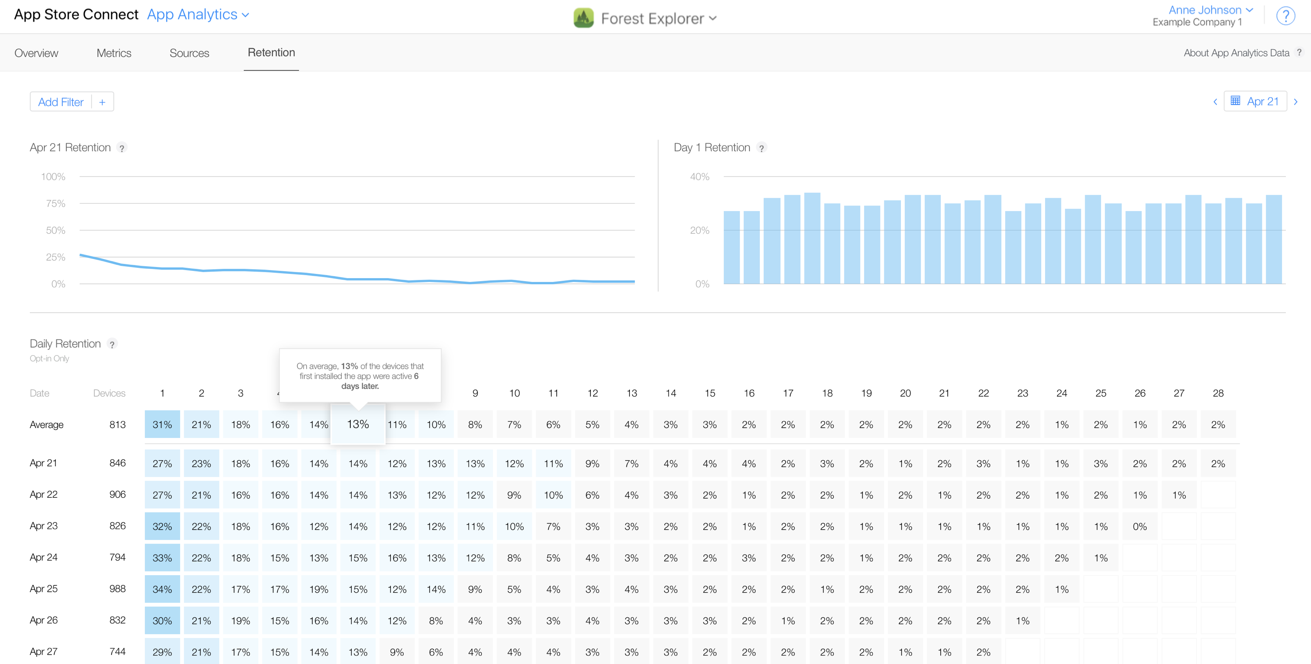This screenshot has height=664, width=1311.
Task: Go to next date with right chevron
Action: click(1296, 102)
